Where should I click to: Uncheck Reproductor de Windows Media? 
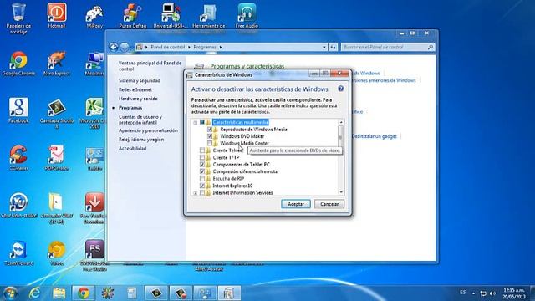point(210,130)
